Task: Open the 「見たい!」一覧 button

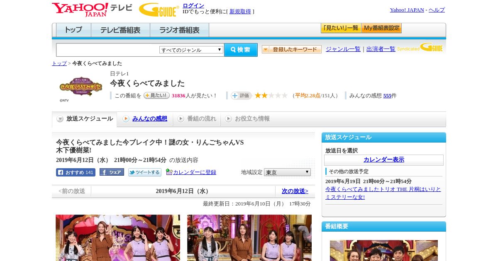Action: 341,28
